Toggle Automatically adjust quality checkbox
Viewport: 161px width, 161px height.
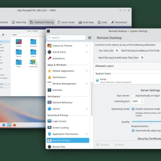(133, 130)
